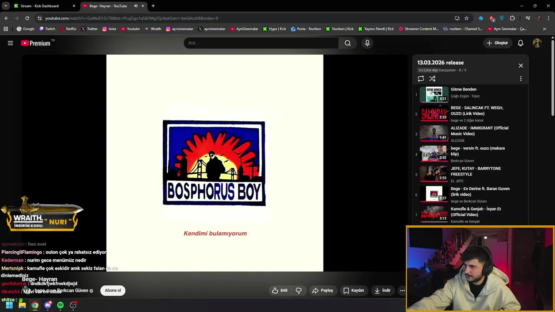Bookmark this page with the star

pyautogui.click(x=467, y=18)
